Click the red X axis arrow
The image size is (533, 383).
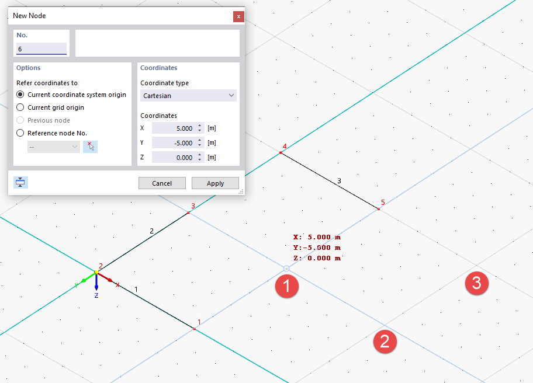pyautogui.click(x=106, y=277)
